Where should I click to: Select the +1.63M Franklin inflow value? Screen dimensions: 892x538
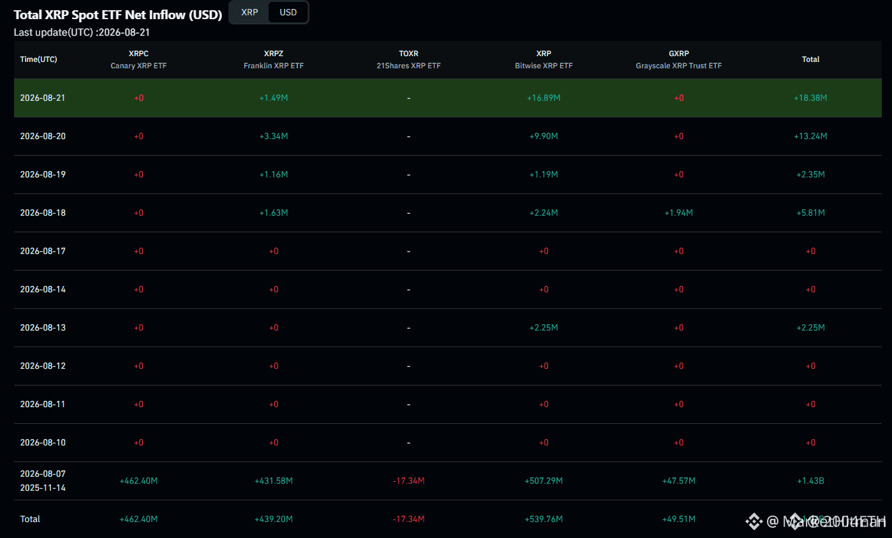(274, 213)
